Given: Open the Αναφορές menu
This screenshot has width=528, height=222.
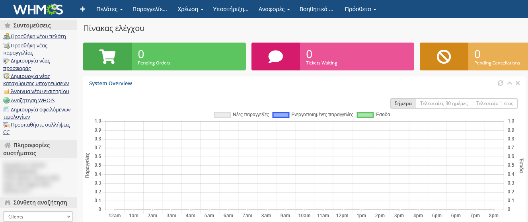Looking at the screenshot, I should click(x=274, y=9).
